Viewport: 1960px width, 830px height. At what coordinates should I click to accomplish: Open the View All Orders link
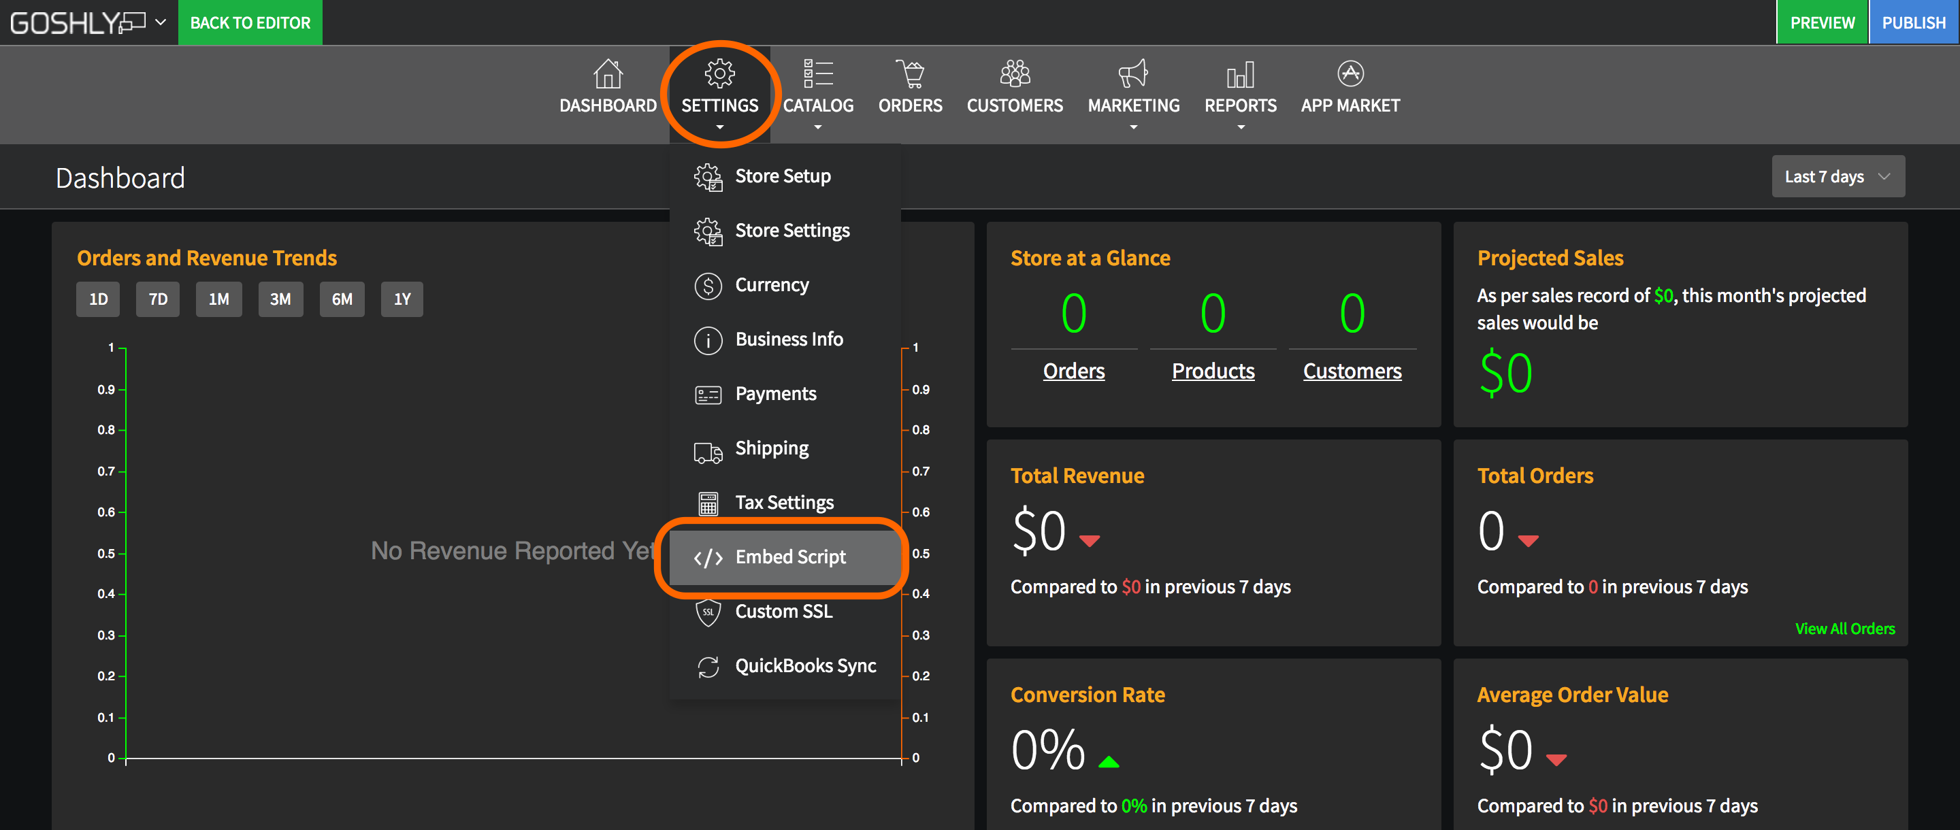pyautogui.click(x=1844, y=629)
